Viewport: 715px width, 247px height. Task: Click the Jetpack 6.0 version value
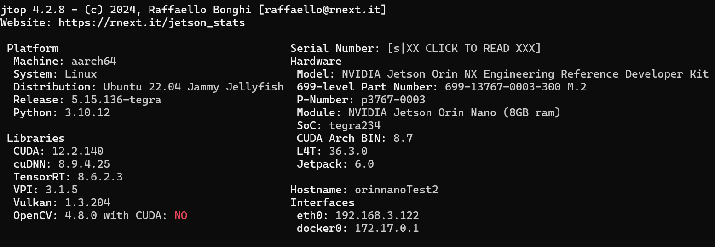364,164
